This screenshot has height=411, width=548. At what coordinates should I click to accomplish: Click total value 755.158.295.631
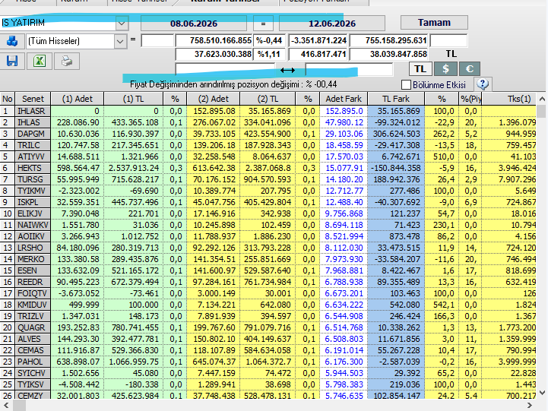(x=389, y=40)
